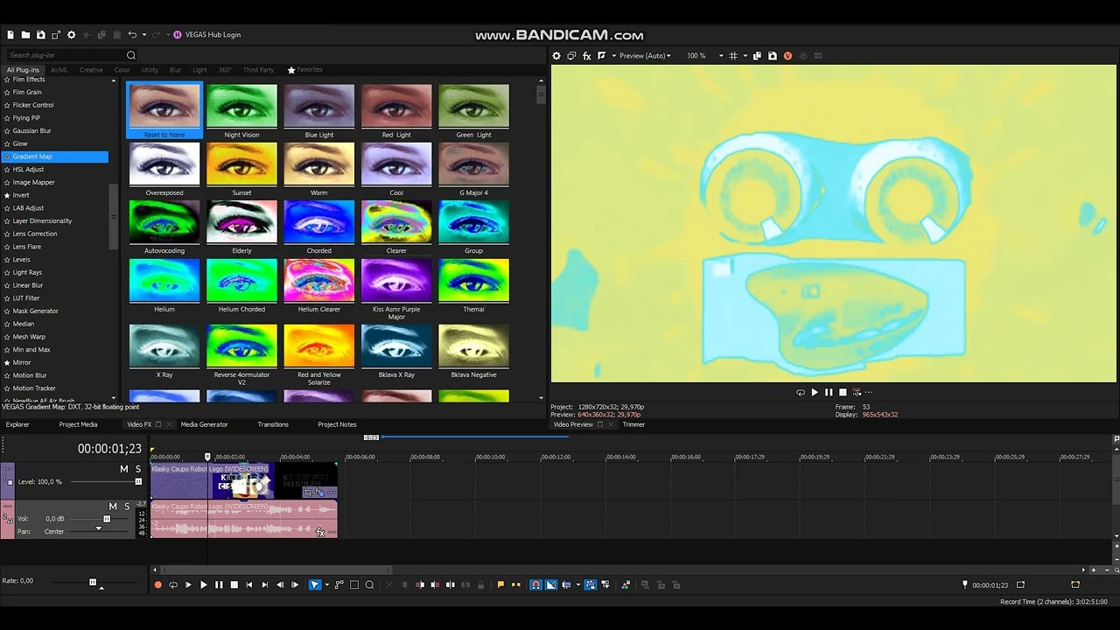1120x630 pixels.
Task: Open the split screen view dropdown arrow
Action: pos(613,56)
